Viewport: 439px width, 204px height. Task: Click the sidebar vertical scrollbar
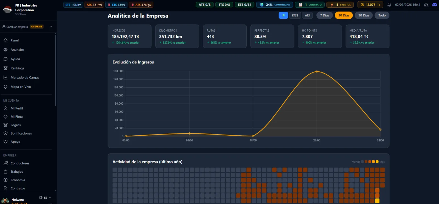click(55, 70)
